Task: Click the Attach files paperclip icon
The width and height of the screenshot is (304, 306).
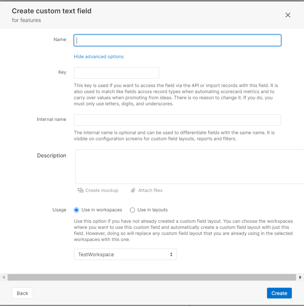Action: coord(133,190)
